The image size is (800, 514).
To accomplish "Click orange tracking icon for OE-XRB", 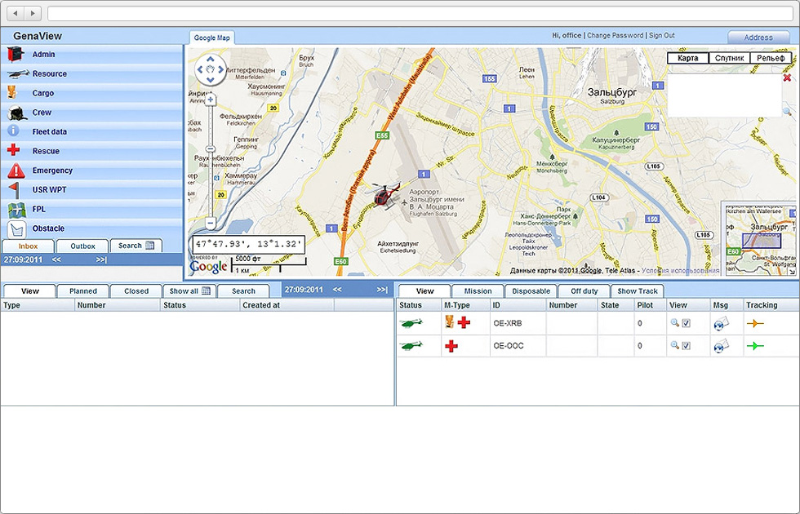I will (754, 323).
